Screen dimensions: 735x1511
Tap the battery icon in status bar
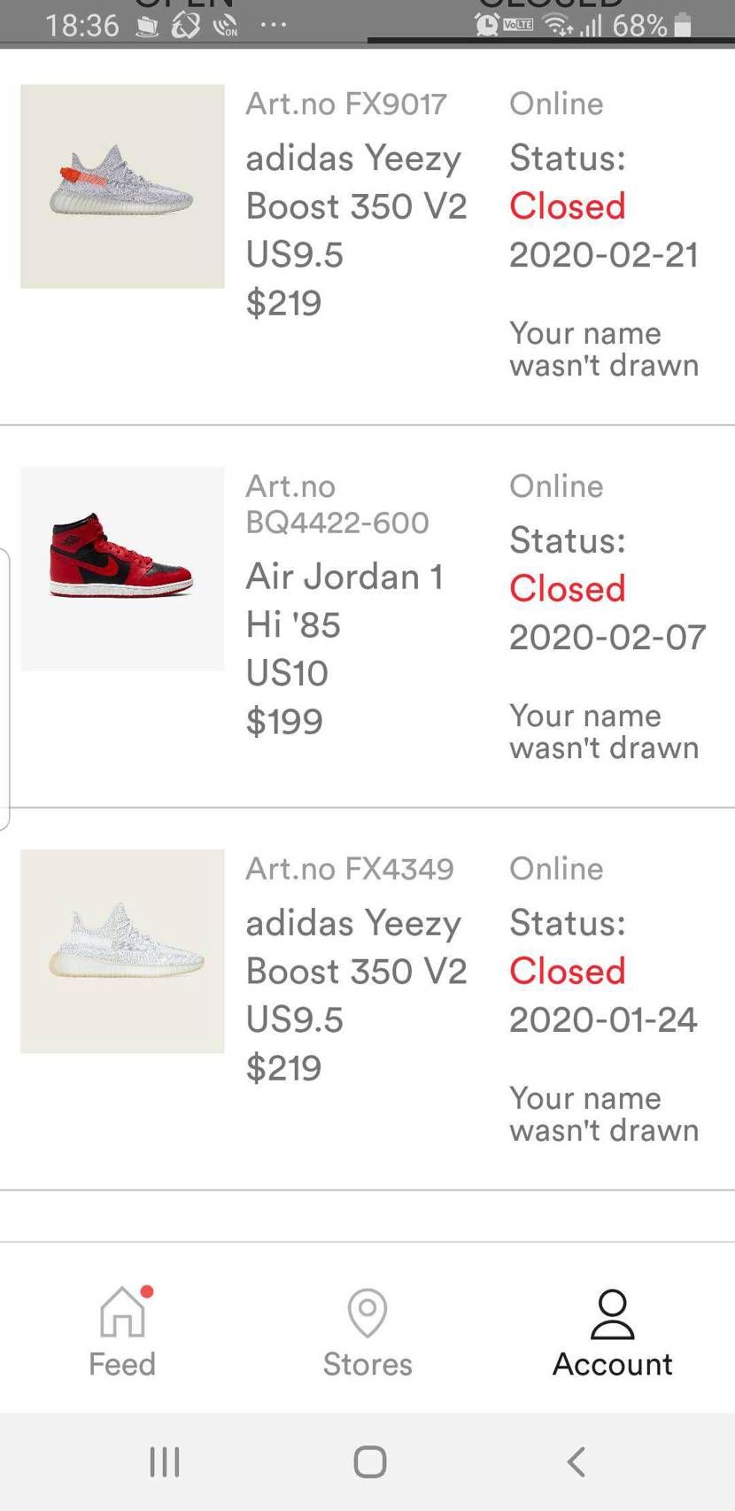[683, 25]
